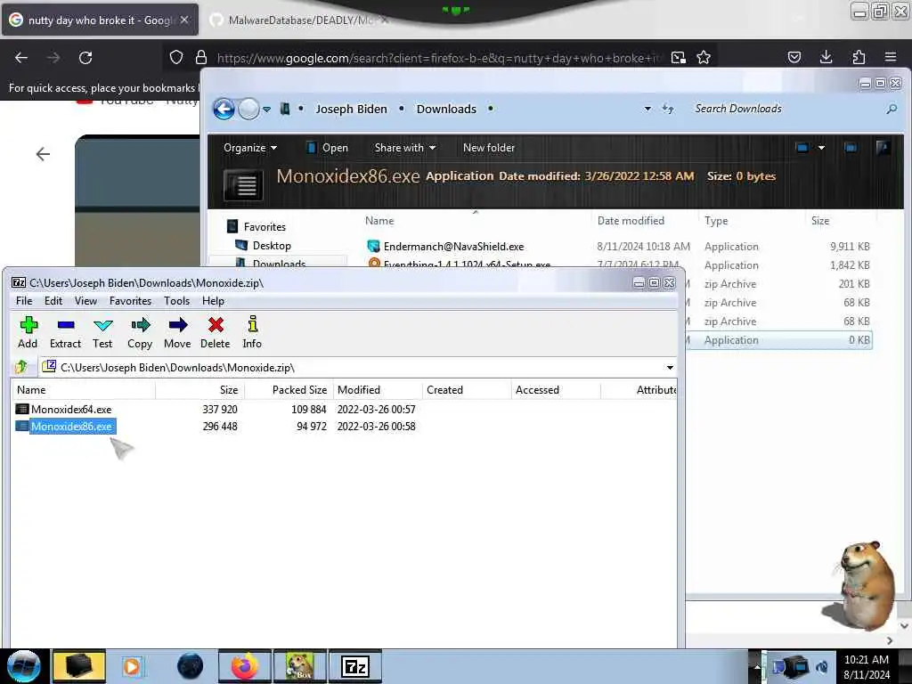912x684 pixels.
Task: Open Firefox from the taskbar
Action: (244, 666)
